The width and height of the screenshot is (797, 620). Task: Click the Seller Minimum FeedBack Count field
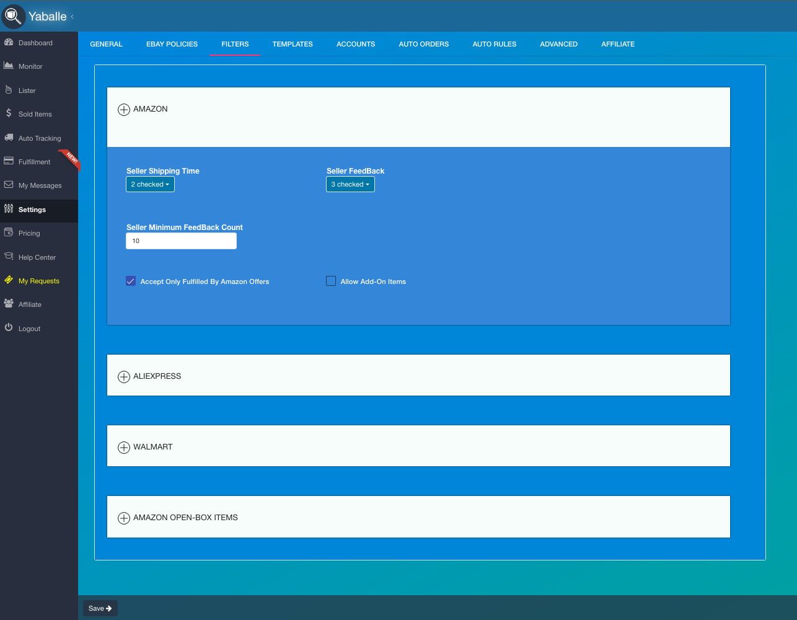click(181, 241)
